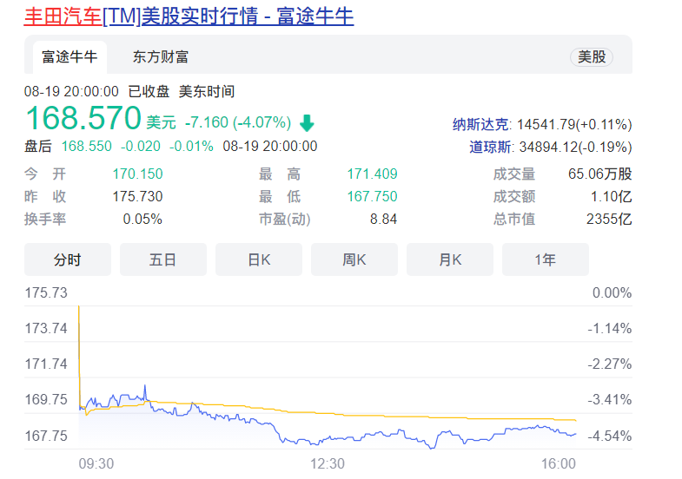Click the 173.74 y-axis label

pyautogui.click(x=46, y=329)
